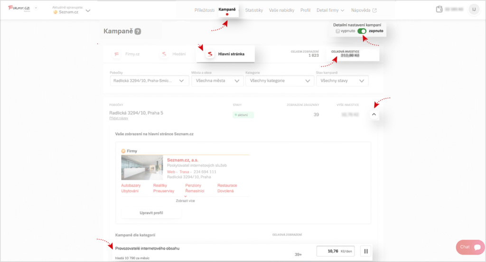This screenshot has width=486, height=262.
Task: Open the IJ user avatar menu
Action: (474, 9)
